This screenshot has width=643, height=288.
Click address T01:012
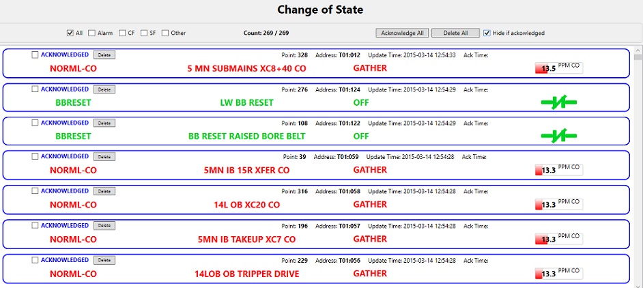[349, 55]
